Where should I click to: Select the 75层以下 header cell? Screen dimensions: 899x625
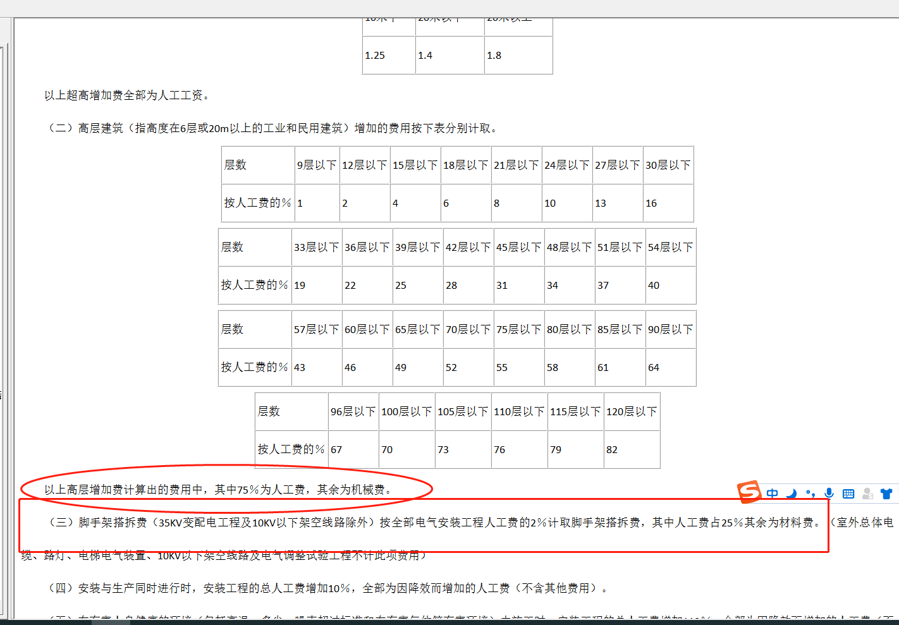519,329
